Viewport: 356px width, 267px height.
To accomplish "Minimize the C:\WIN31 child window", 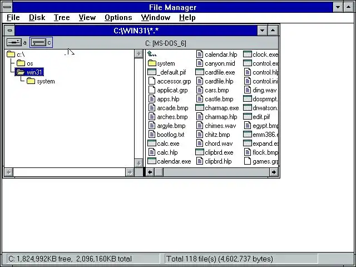I will click(262, 30).
